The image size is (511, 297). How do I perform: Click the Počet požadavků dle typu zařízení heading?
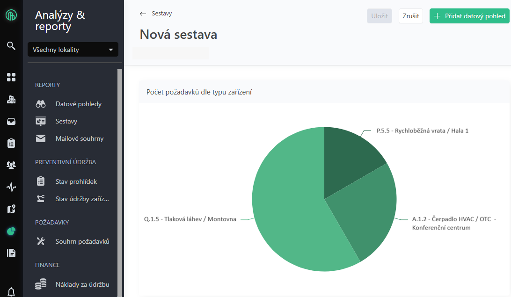(199, 92)
